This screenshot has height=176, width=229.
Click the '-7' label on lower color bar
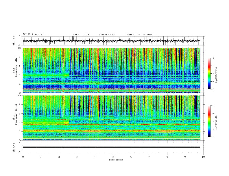(x=213, y=137)
